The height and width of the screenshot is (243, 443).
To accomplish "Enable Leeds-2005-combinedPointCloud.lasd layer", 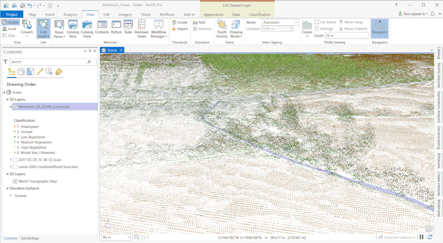I will 15,167.
